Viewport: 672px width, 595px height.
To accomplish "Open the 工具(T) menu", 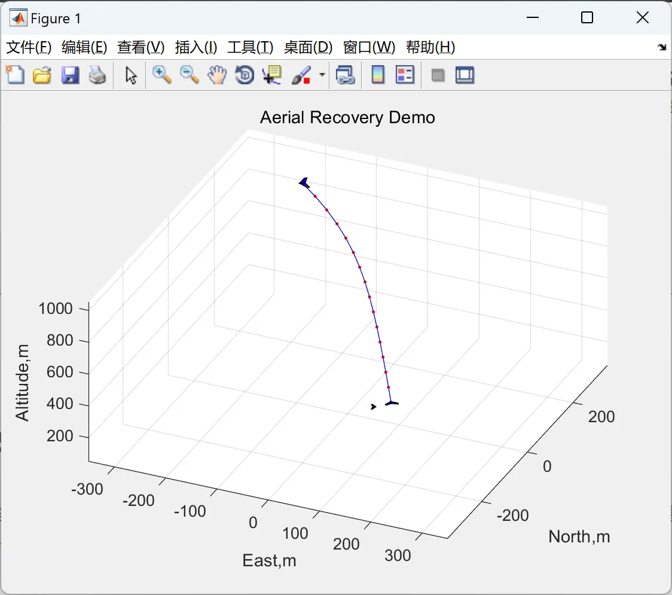I will point(251,47).
